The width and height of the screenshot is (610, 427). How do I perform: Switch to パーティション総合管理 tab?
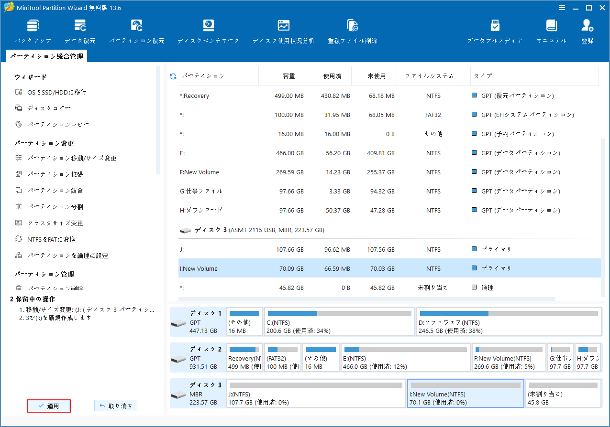[x=47, y=56]
